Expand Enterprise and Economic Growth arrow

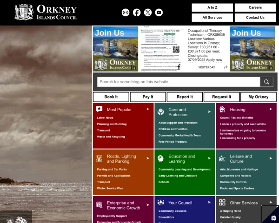[148, 205]
